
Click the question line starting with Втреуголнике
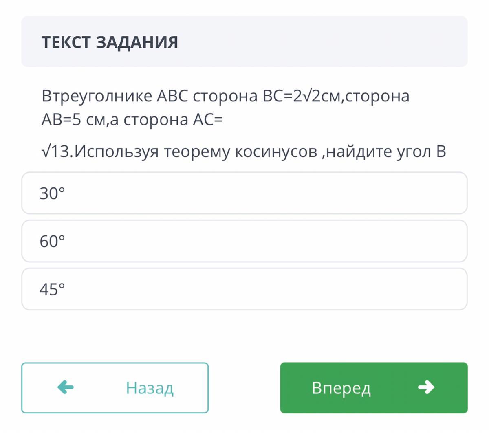point(225,96)
